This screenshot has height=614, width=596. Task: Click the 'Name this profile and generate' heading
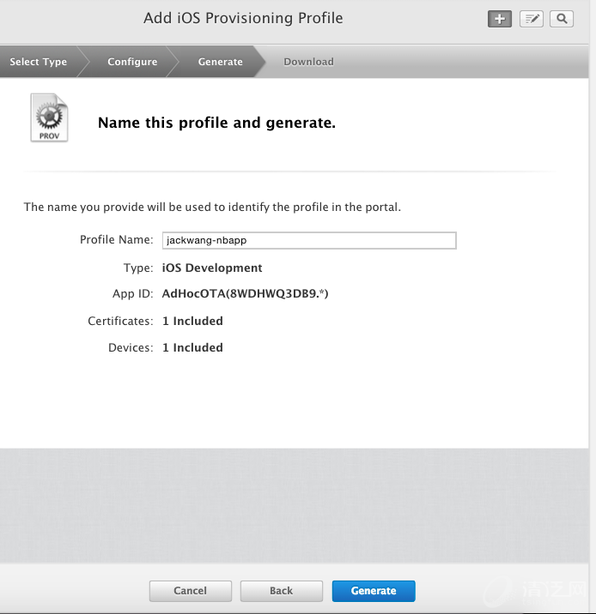pyautogui.click(x=216, y=123)
